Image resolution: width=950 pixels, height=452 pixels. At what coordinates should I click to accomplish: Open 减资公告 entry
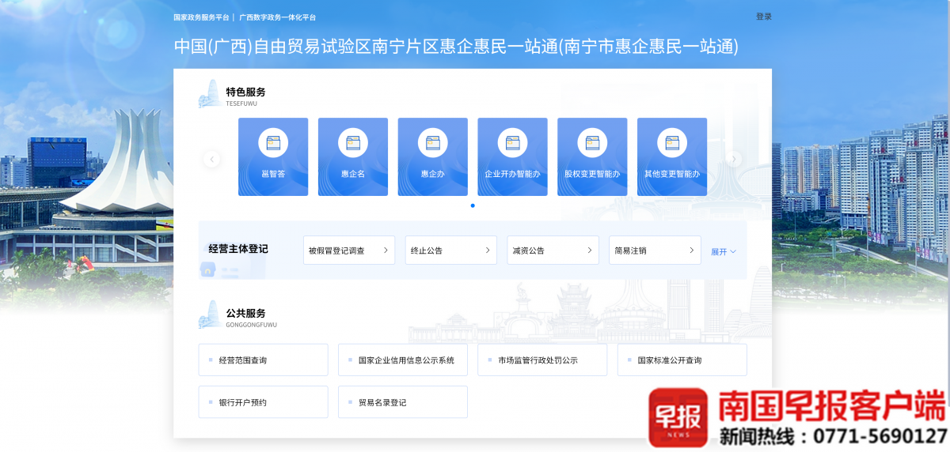coord(553,250)
